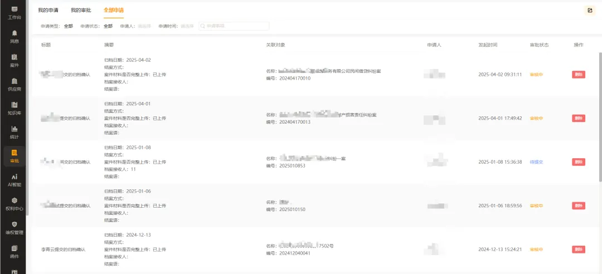Expand the 申请类型 filter dropdown

click(x=68, y=26)
